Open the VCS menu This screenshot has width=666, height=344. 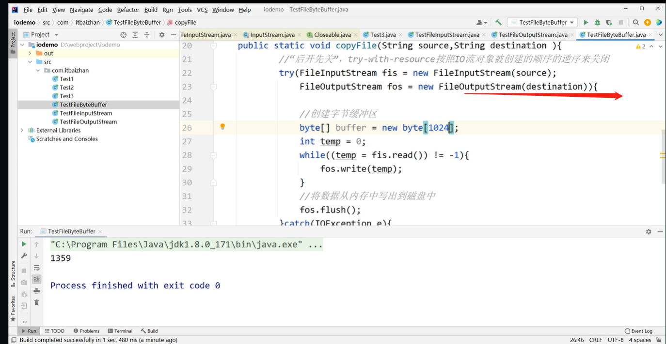(x=202, y=10)
